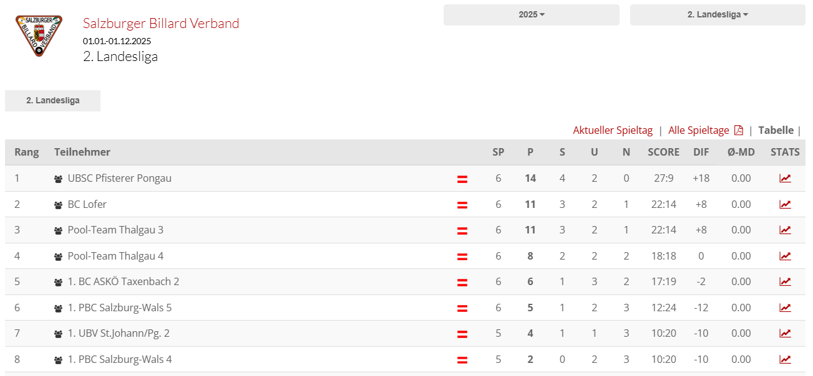The width and height of the screenshot is (813, 376).
Task: Open the Aktueller Spieltag link
Action: point(613,130)
